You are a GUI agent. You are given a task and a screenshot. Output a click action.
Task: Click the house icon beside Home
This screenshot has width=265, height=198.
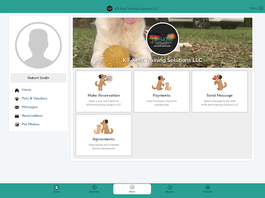coord(17,90)
